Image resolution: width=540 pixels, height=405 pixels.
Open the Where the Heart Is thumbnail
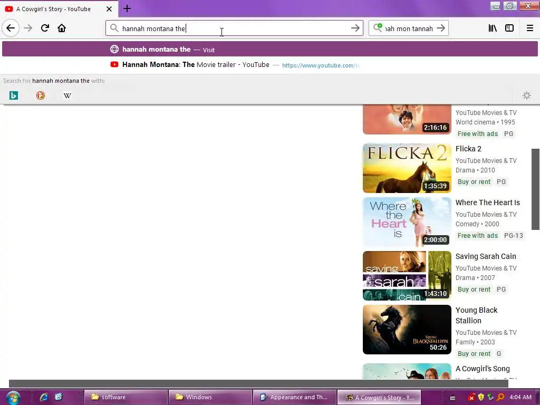[407, 222]
